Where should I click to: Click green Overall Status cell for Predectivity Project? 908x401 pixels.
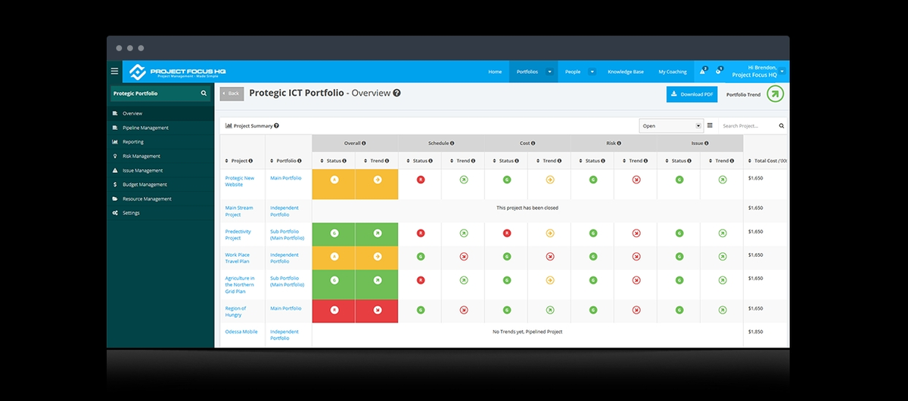pyautogui.click(x=334, y=234)
